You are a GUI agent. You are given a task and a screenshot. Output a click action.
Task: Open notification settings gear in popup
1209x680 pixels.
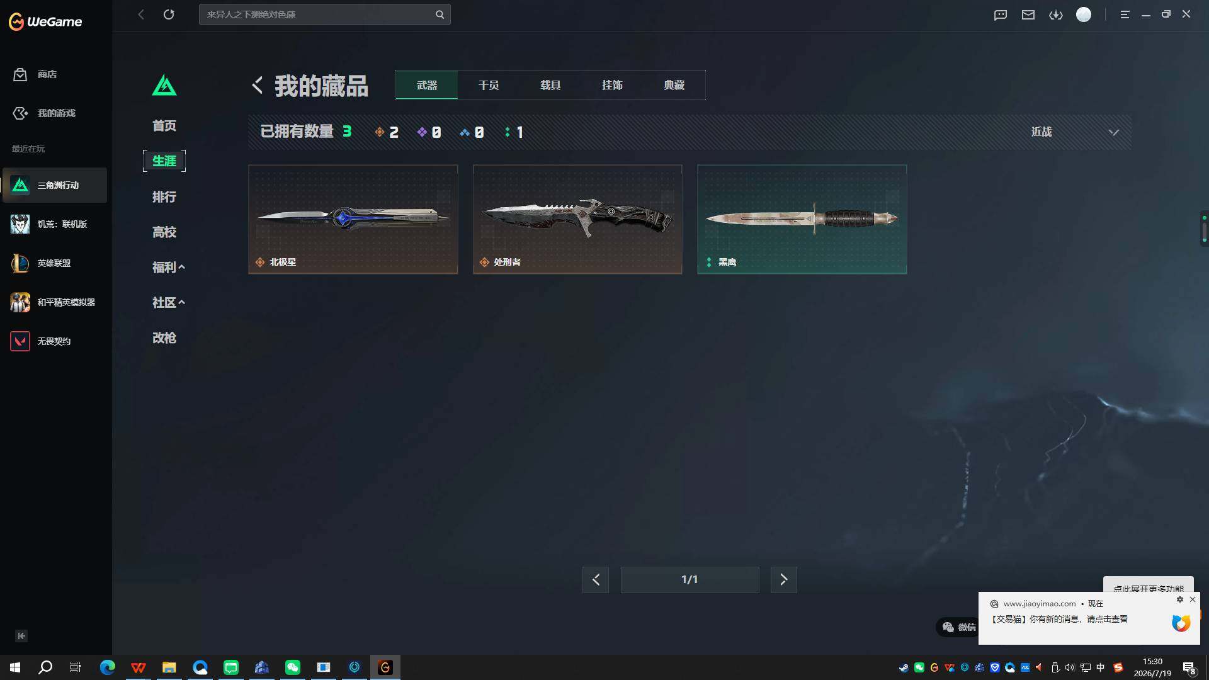(x=1180, y=599)
